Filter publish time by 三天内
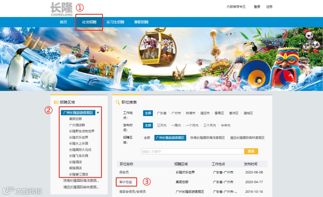 [x=162, y=125]
